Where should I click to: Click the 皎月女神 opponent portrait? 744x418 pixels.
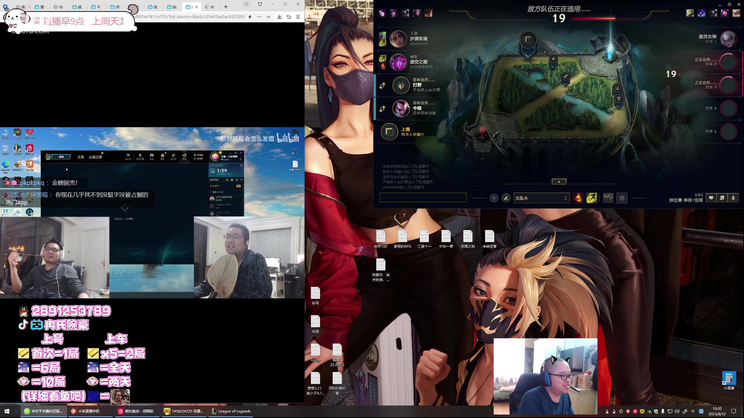[728, 39]
